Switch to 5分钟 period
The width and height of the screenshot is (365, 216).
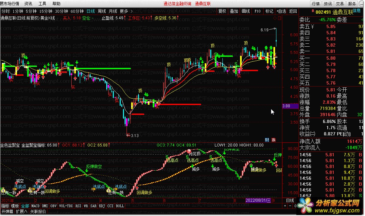(x=31, y=11)
